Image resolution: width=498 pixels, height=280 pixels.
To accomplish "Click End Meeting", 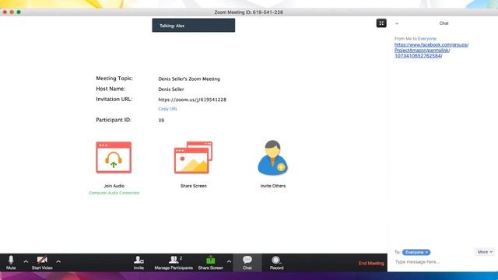I will tap(371, 263).
